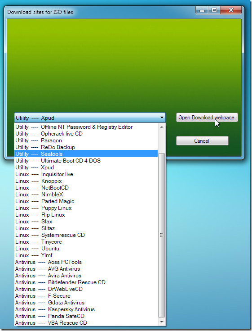The image size is (252, 331).
Task: Choose Antivirus Bitdefender Rescue CD
Action: coord(86,282)
